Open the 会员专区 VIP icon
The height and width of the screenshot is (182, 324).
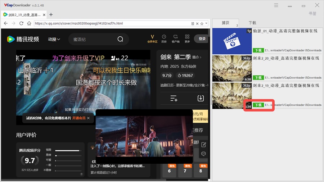tap(152, 38)
